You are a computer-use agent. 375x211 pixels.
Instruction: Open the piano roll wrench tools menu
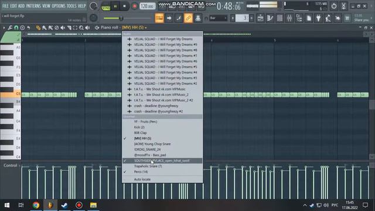[10, 28]
